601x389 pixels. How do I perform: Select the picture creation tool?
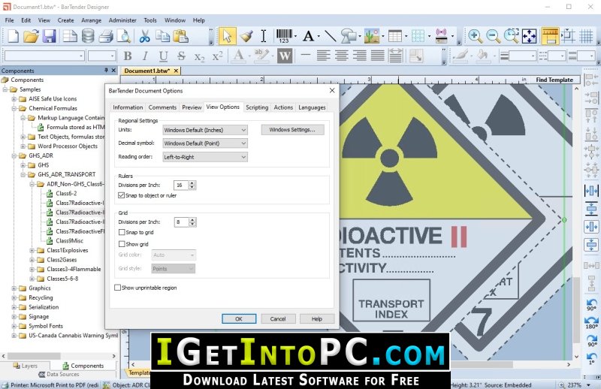(371, 36)
